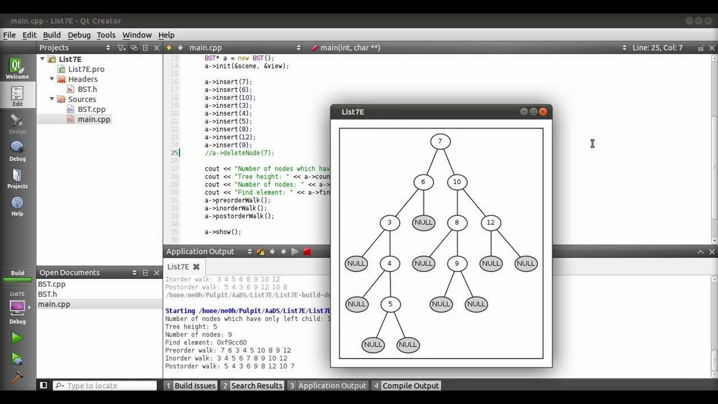Viewport: 718px width, 404px height.
Task: Toggle the left sidebar visibility
Action: click(x=43, y=385)
